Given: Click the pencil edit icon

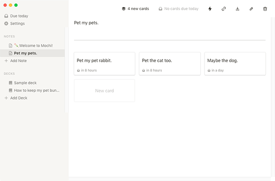Looking at the screenshot, I should pos(251,9).
